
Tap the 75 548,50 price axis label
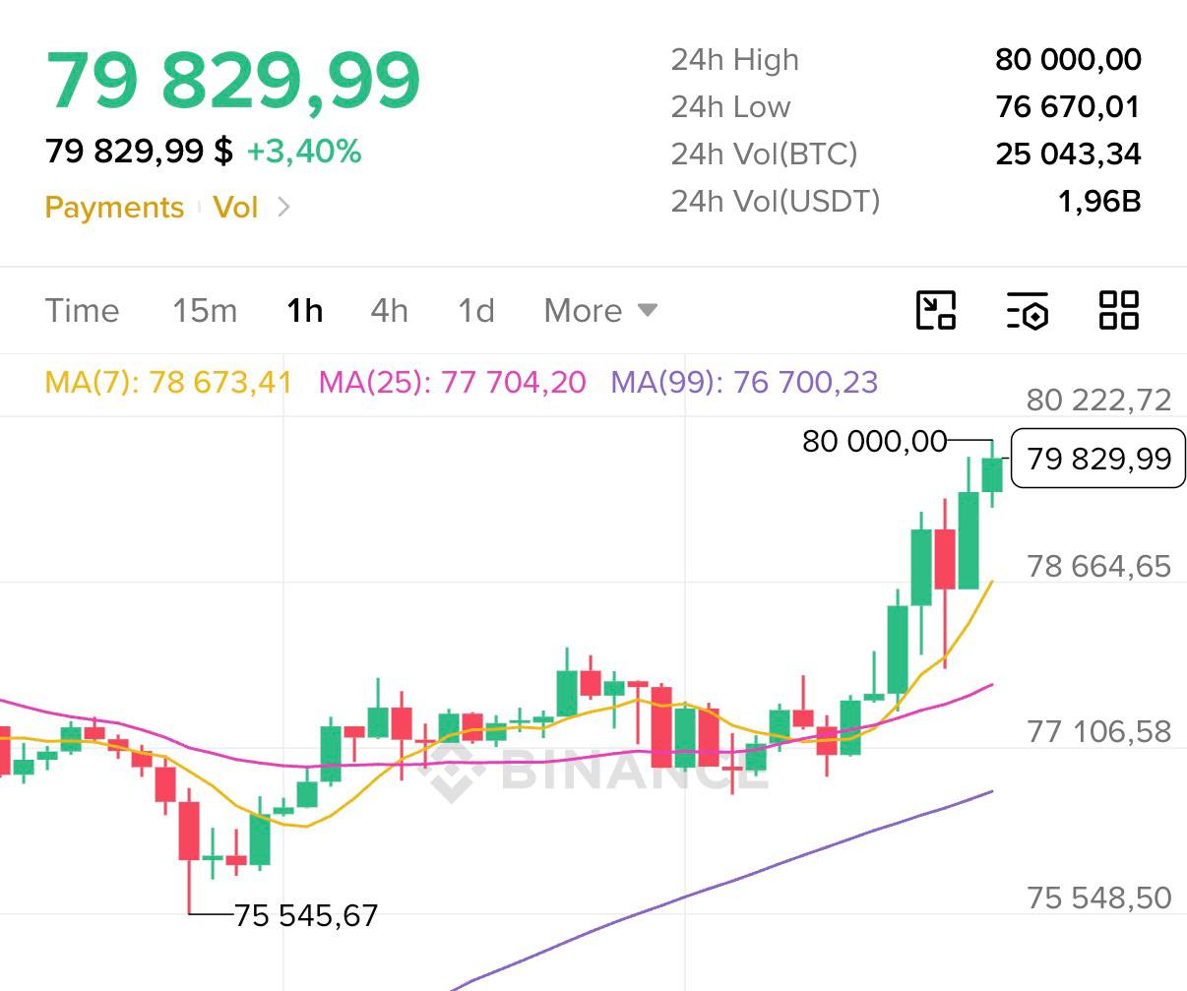coord(1098,898)
